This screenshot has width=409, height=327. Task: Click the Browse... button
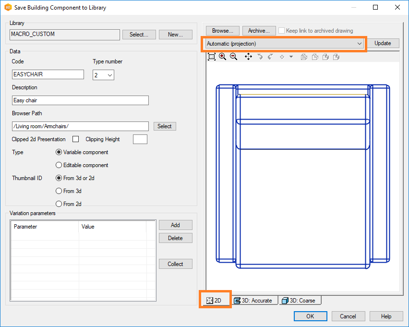[223, 31]
